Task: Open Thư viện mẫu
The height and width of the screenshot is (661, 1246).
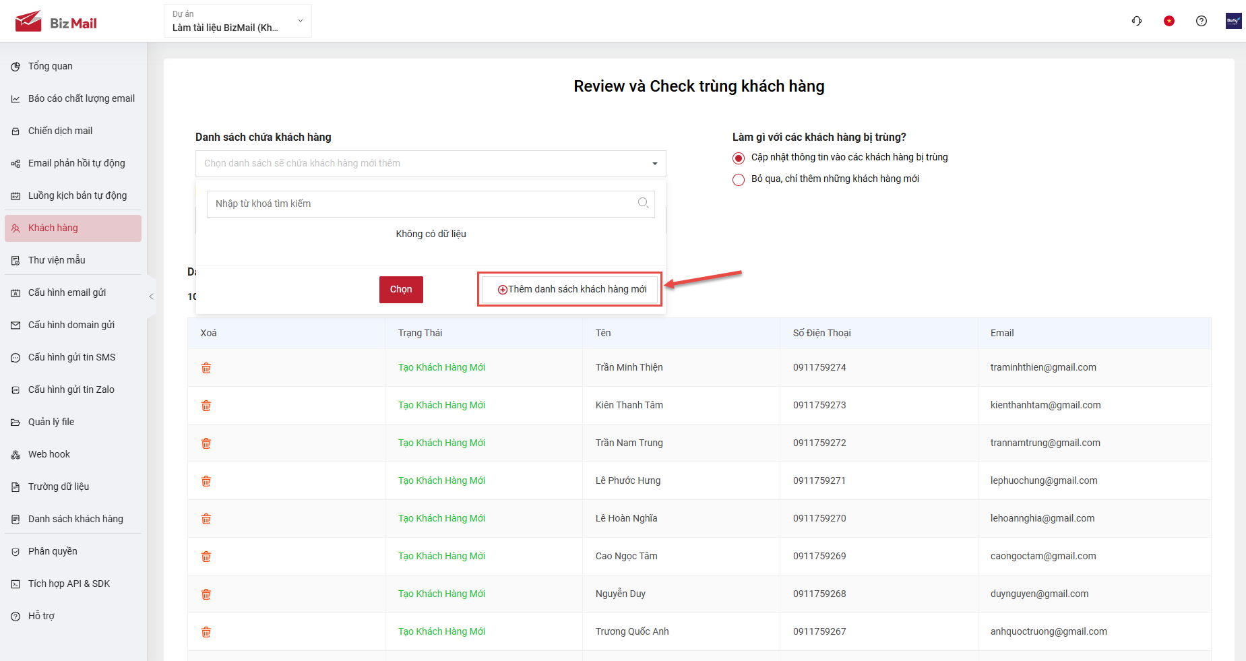Action: pyautogui.click(x=73, y=260)
